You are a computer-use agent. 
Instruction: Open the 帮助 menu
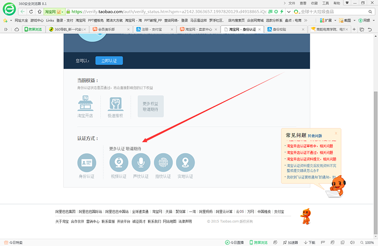coord(337,3)
